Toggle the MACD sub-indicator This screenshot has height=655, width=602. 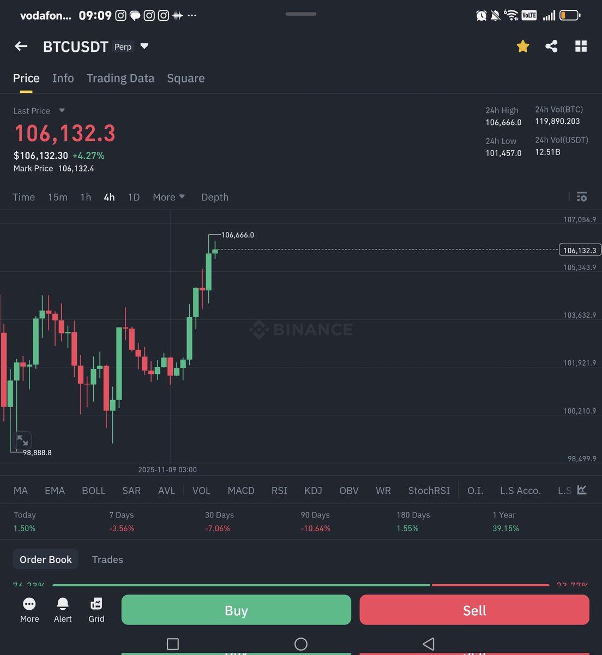click(241, 491)
